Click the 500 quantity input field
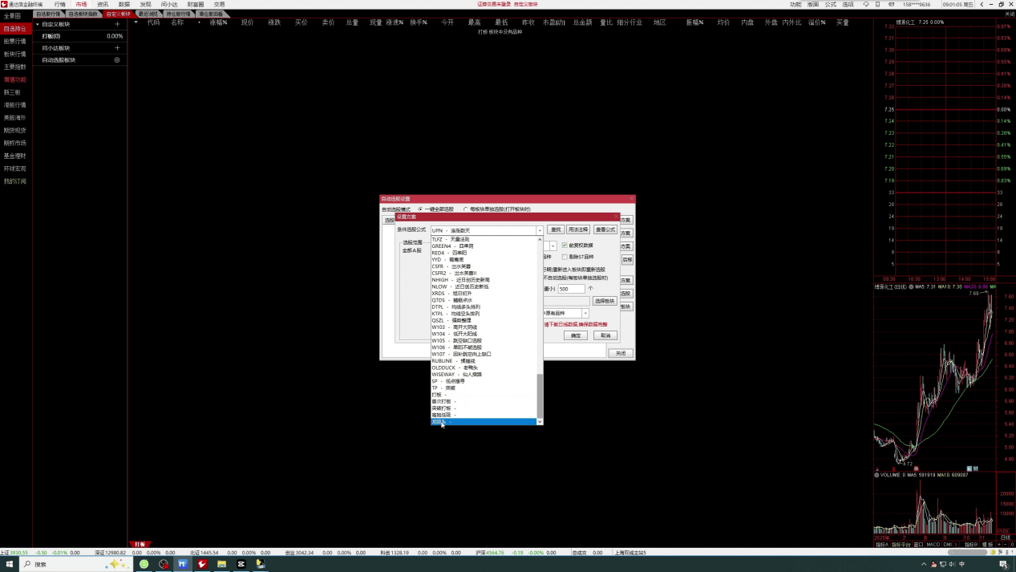The width and height of the screenshot is (1016, 572). click(571, 289)
